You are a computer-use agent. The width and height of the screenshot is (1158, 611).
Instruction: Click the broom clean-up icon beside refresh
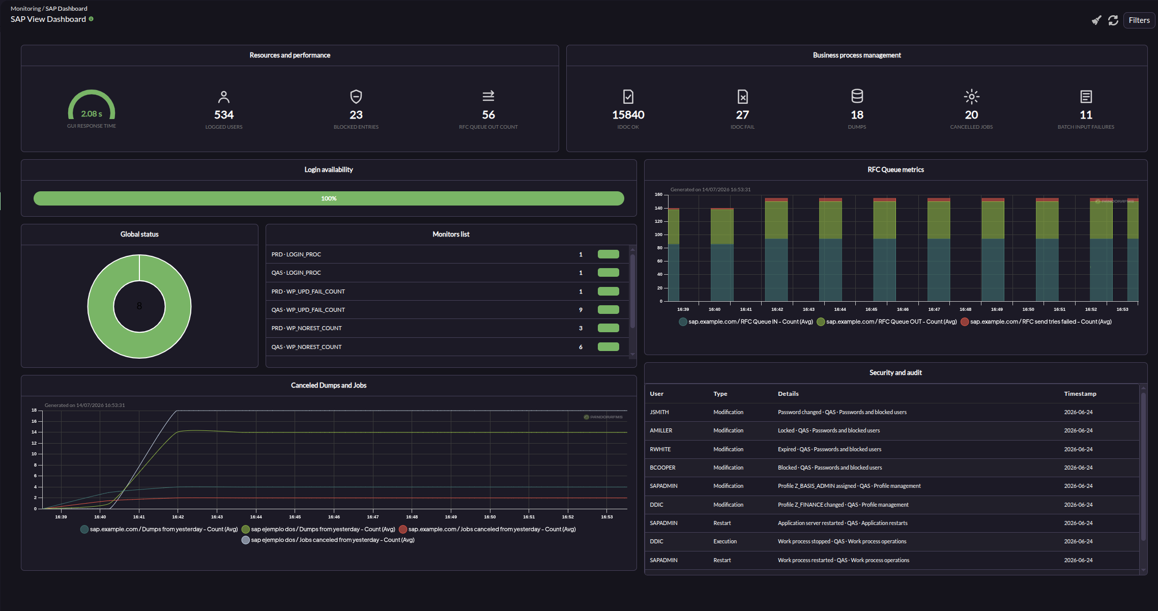tap(1096, 20)
